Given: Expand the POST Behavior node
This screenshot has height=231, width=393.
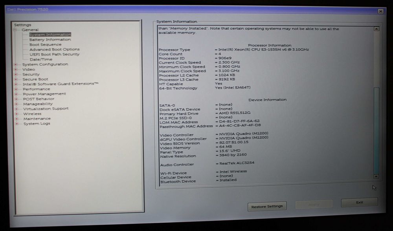Looking at the screenshot, I should click(x=17, y=99).
